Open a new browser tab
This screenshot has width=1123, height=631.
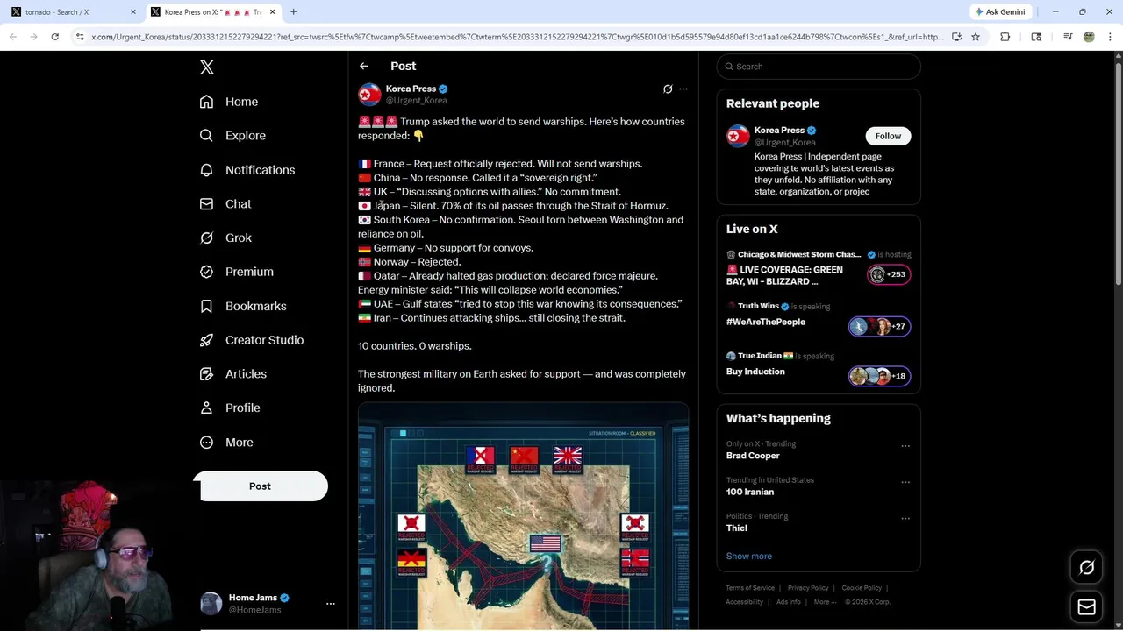coord(294,12)
